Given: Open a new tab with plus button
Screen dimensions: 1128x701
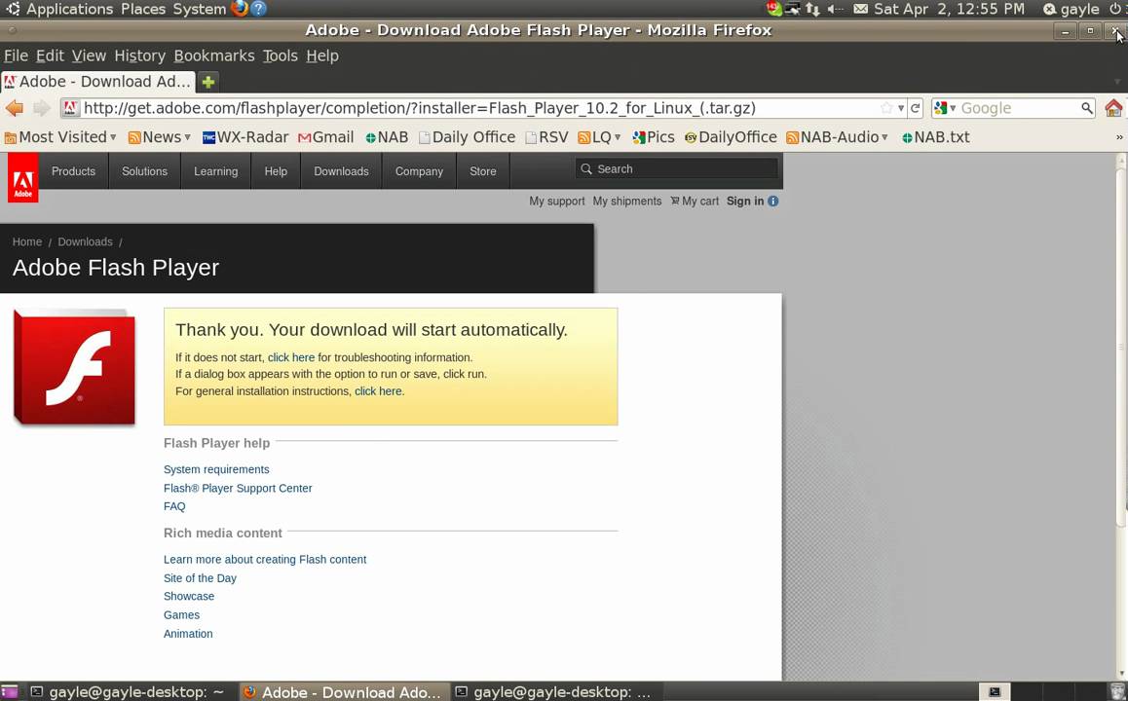Looking at the screenshot, I should pyautogui.click(x=207, y=82).
